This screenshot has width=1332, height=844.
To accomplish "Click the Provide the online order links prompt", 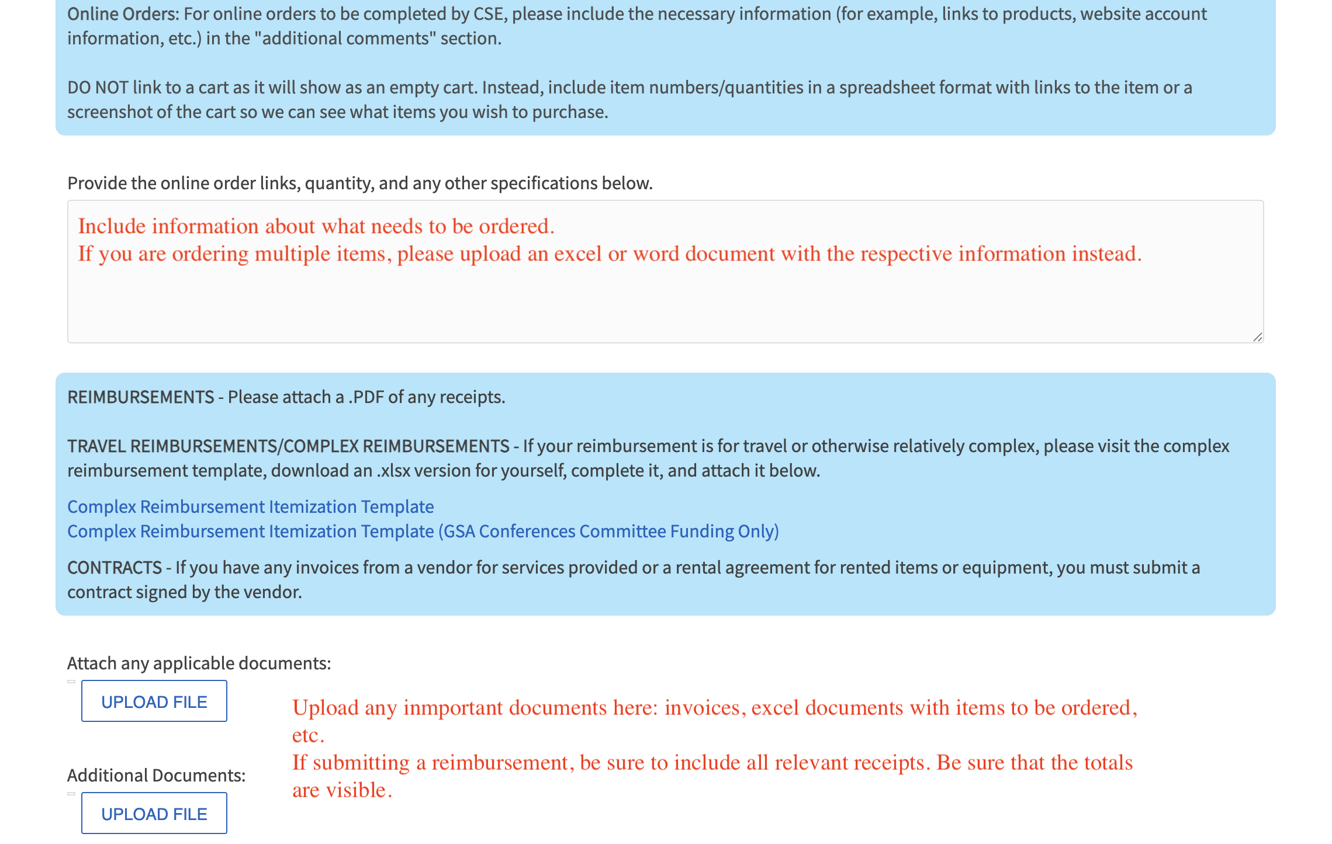I will 359,182.
